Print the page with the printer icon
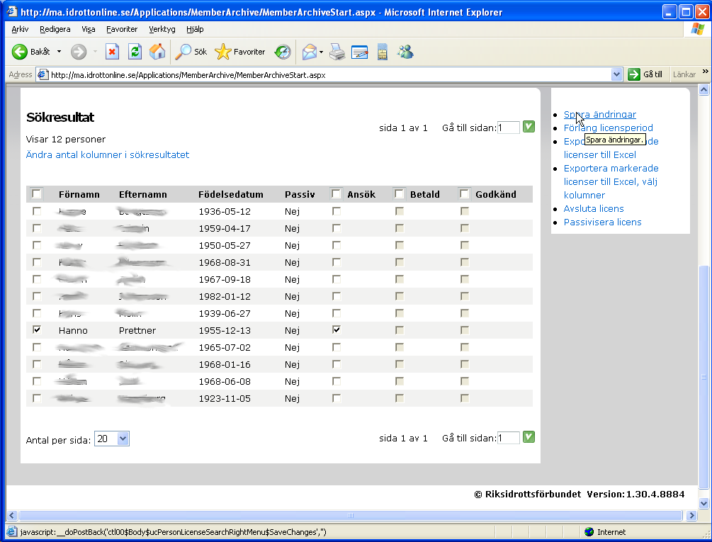This screenshot has width=712, height=542. (x=337, y=52)
